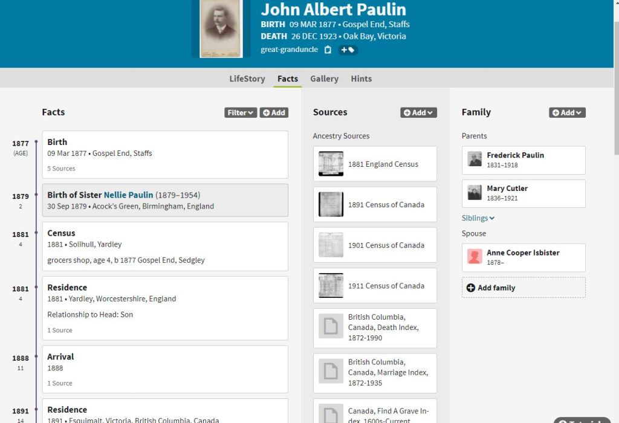619x423 pixels.
Task: Click the Nellie Paulin link
Action: [128, 195]
